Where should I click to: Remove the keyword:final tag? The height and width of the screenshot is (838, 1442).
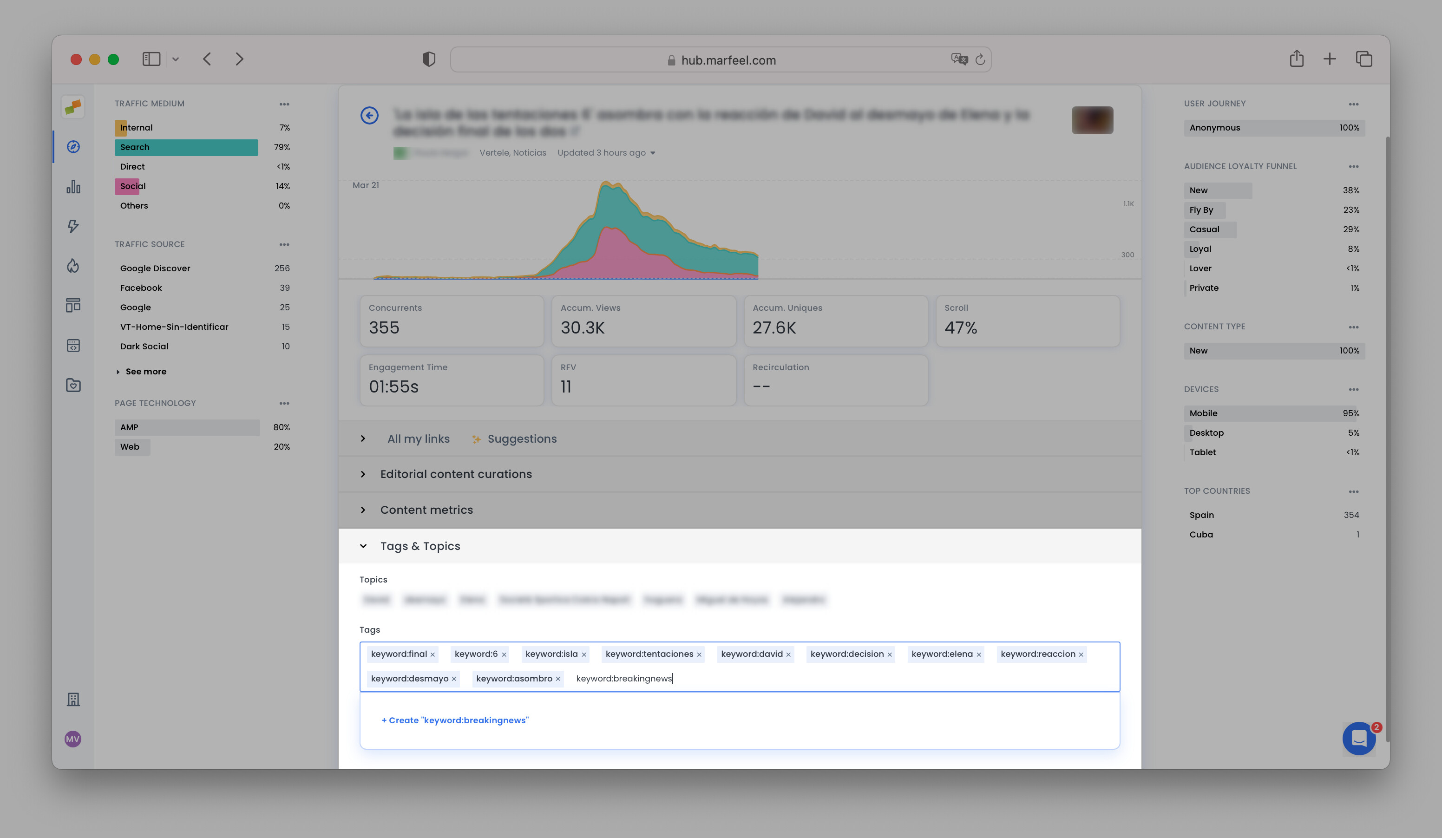click(433, 655)
